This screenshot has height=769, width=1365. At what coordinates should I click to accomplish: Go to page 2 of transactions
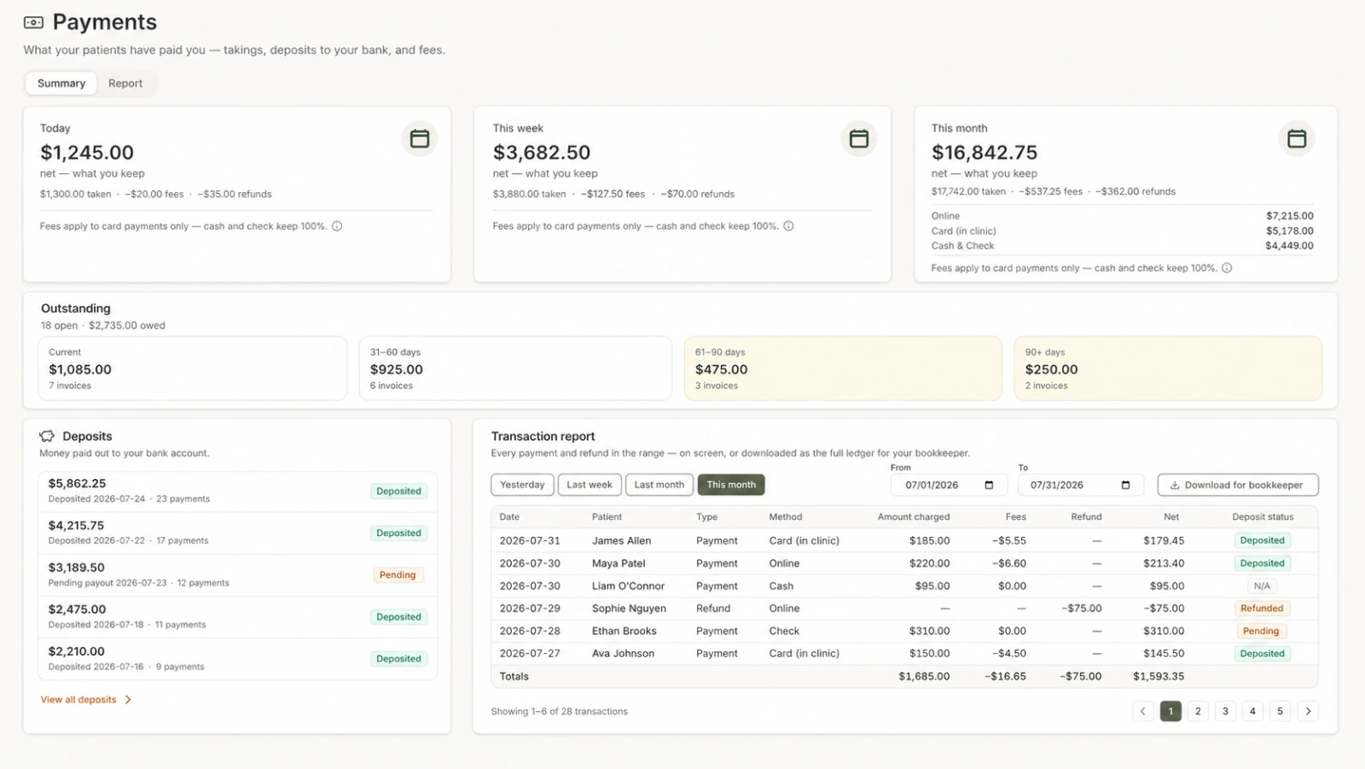tap(1198, 711)
